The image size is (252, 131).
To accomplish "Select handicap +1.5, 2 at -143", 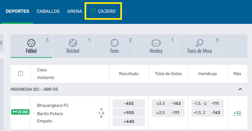I will coord(208,113).
